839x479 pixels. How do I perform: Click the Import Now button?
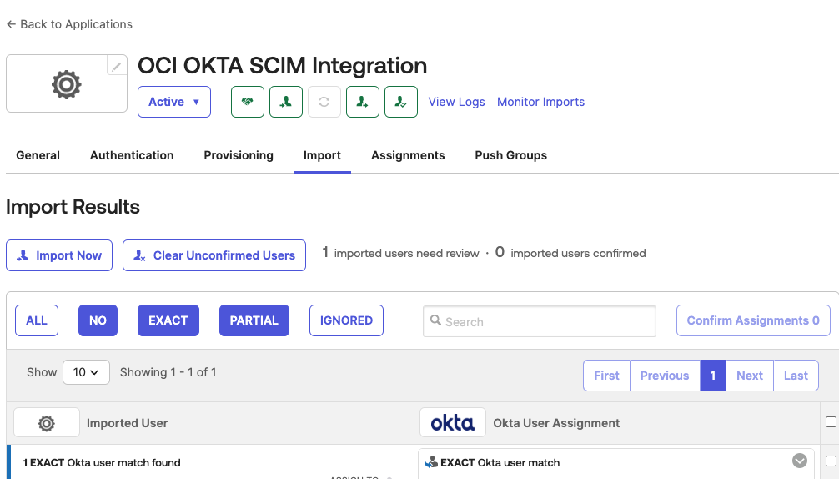(60, 255)
